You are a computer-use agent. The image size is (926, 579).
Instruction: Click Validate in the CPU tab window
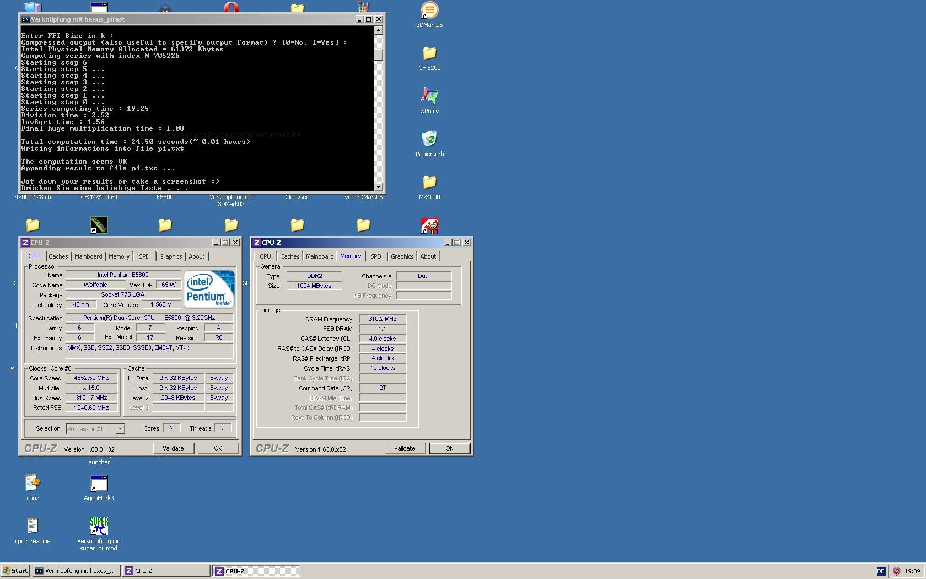tap(173, 448)
